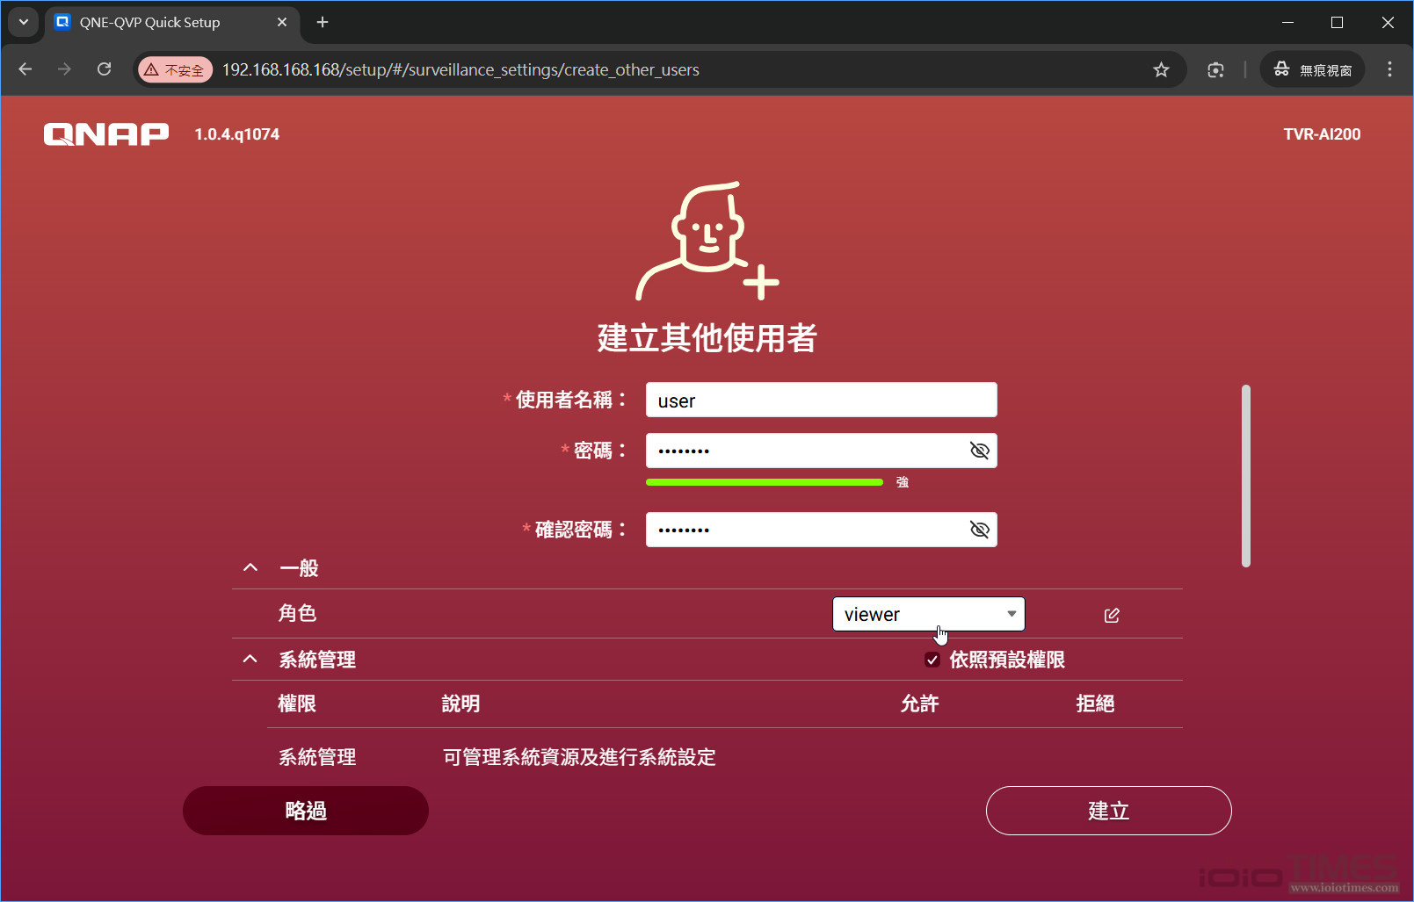Go back using the browser back arrow

tap(25, 69)
